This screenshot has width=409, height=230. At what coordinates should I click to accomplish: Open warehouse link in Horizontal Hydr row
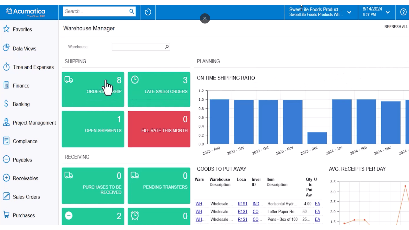coord(200,204)
